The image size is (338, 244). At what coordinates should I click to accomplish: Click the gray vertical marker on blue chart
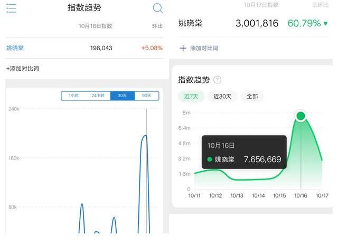click(x=146, y=171)
